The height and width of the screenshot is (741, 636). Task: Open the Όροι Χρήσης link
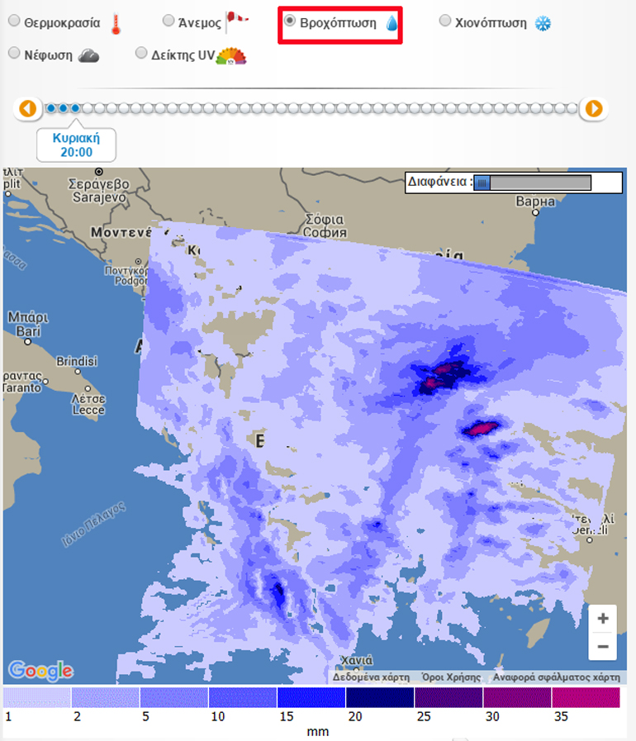[x=451, y=677]
